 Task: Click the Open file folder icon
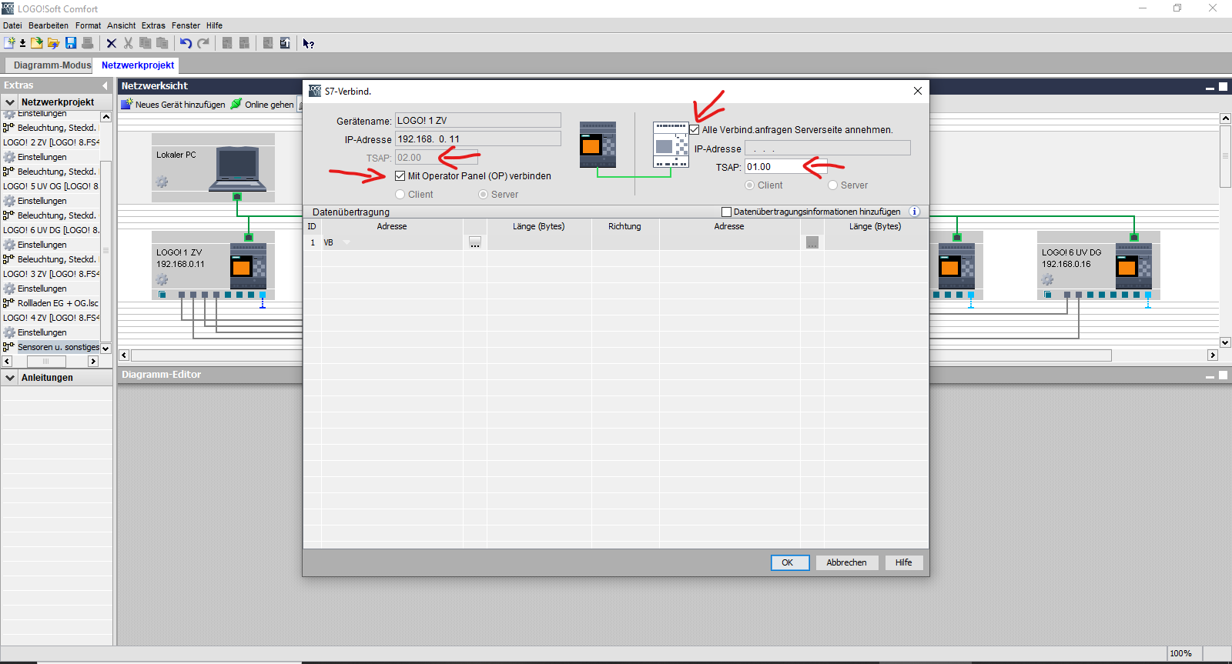point(36,43)
